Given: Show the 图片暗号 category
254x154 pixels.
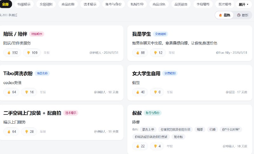Looking at the screenshot, I should 225,4.
